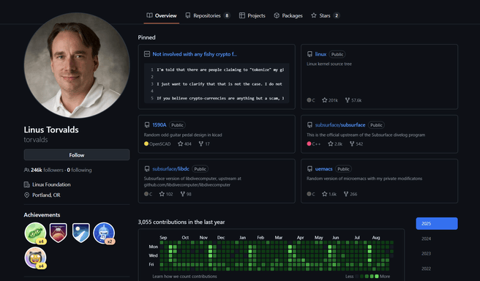480x281 pixels.
Task: Open the Projects tab
Action: coord(252,15)
